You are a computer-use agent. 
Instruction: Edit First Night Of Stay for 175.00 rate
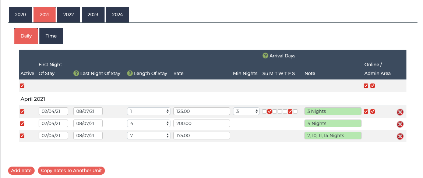53,136
